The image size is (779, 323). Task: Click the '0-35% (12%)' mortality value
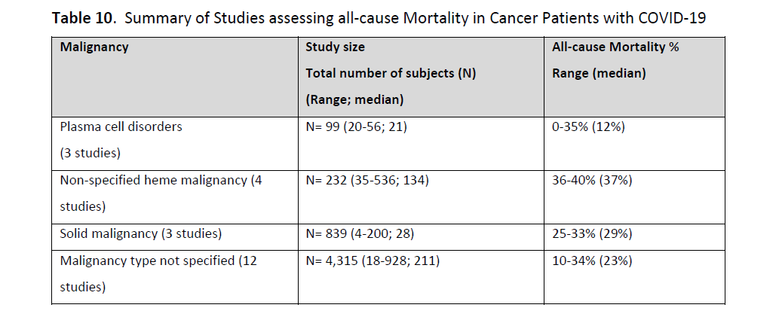pos(588,126)
